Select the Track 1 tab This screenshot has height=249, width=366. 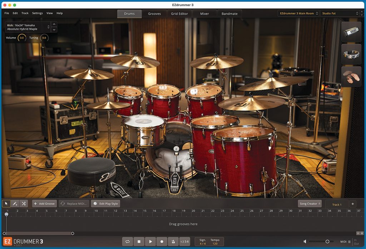pyautogui.click(x=337, y=205)
